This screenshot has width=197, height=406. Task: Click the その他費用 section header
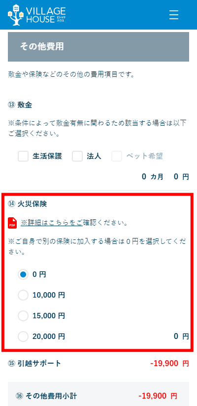click(x=98, y=47)
